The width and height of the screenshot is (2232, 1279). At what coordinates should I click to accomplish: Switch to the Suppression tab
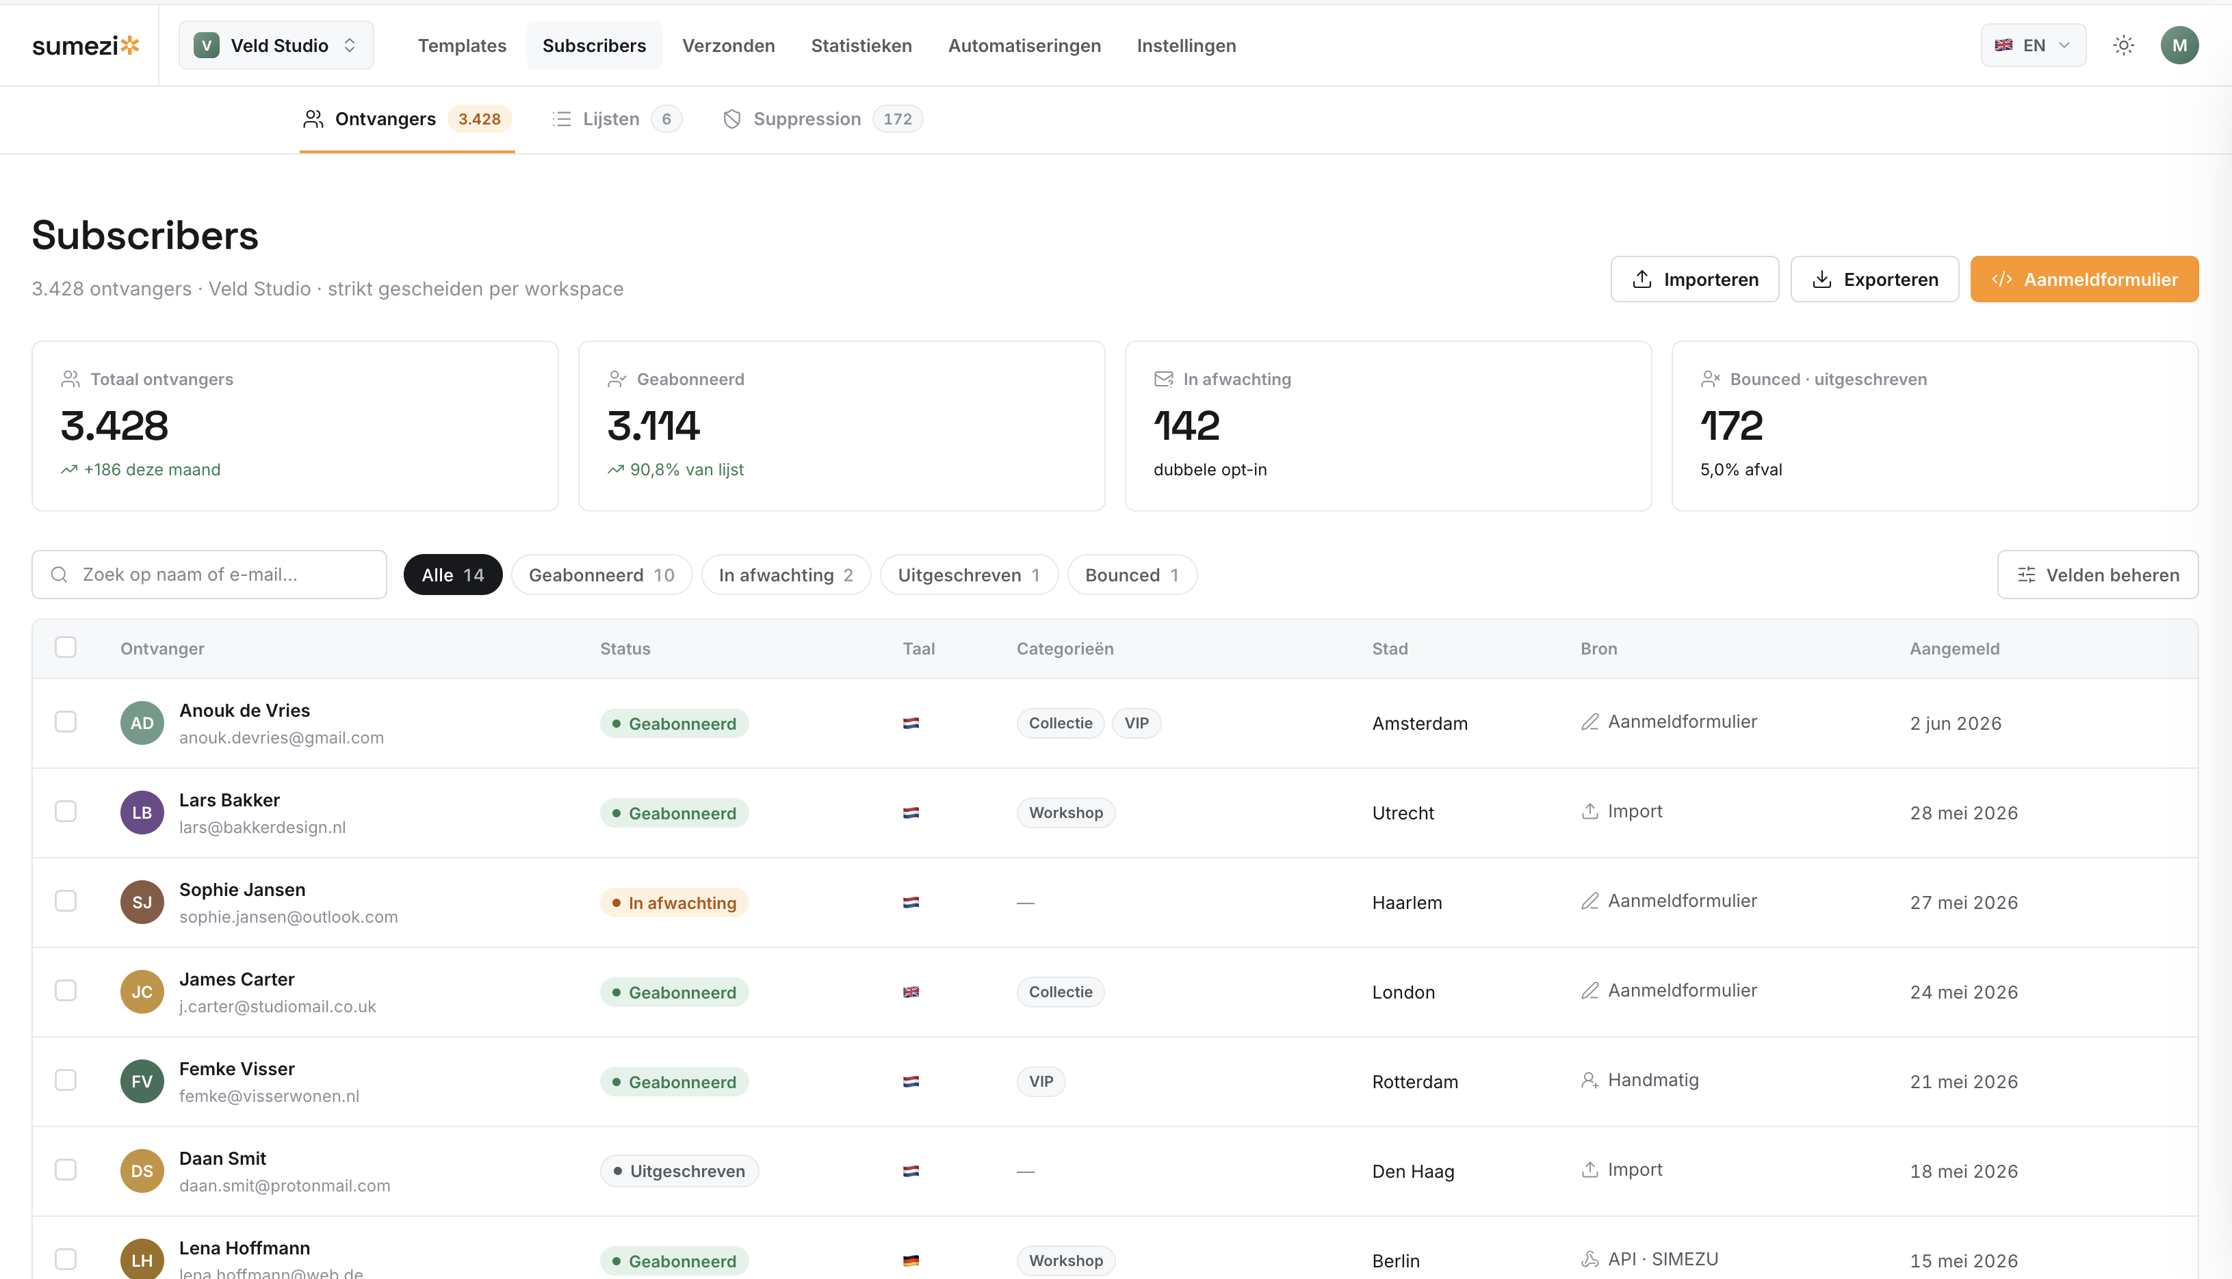click(x=822, y=120)
